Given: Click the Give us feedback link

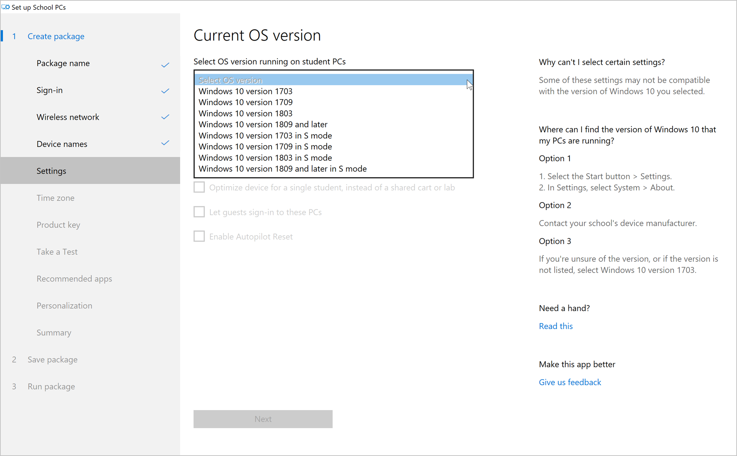Looking at the screenshot, I should [x=570, y=382].
